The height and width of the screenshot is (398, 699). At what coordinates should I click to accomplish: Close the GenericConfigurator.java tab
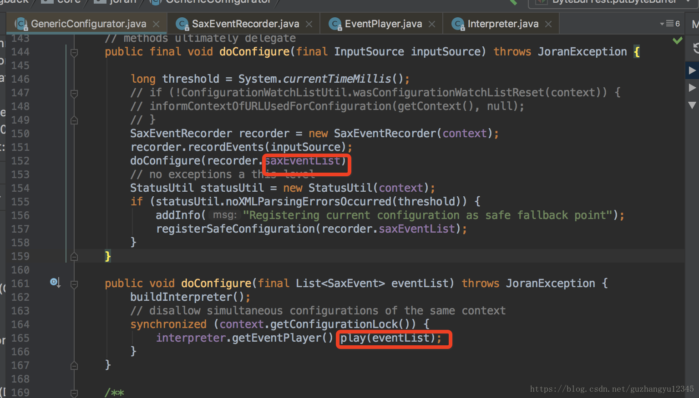tap(156, 24)
